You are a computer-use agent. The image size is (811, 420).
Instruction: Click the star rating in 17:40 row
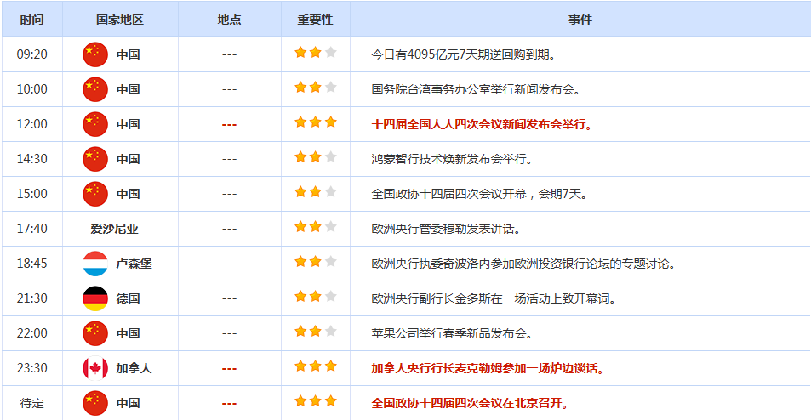click(315, 227)
